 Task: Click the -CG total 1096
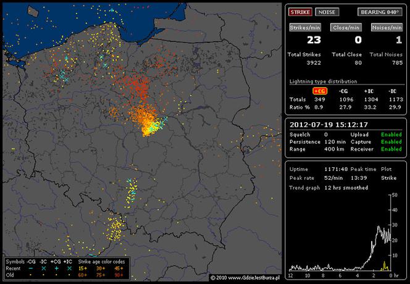[x=346, y=99]
